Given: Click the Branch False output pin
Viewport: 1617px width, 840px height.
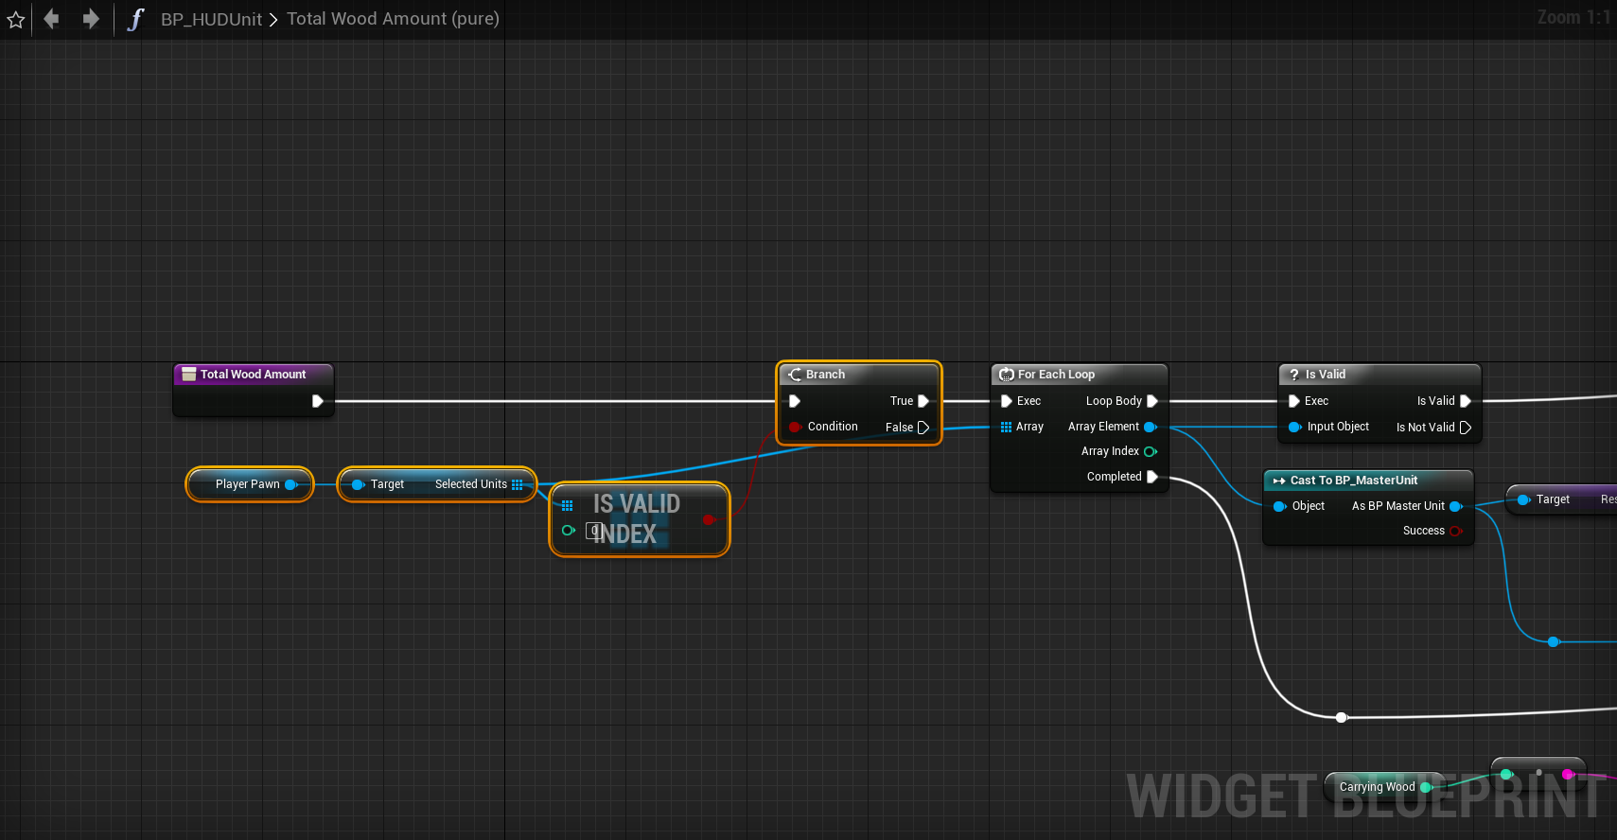Looking at the screenshot, I should click(x=923, y=428).
